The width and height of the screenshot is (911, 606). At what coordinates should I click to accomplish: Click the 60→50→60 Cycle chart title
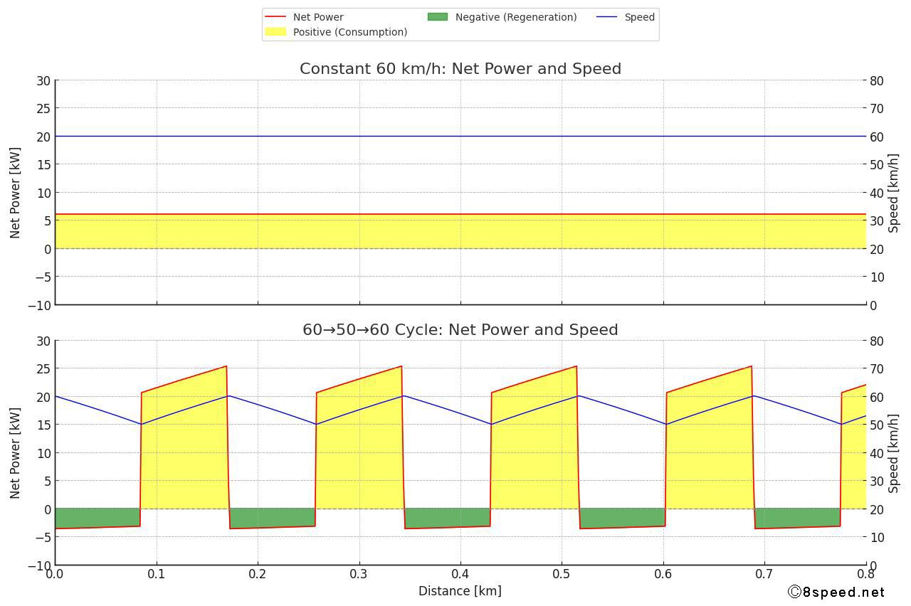460,330
